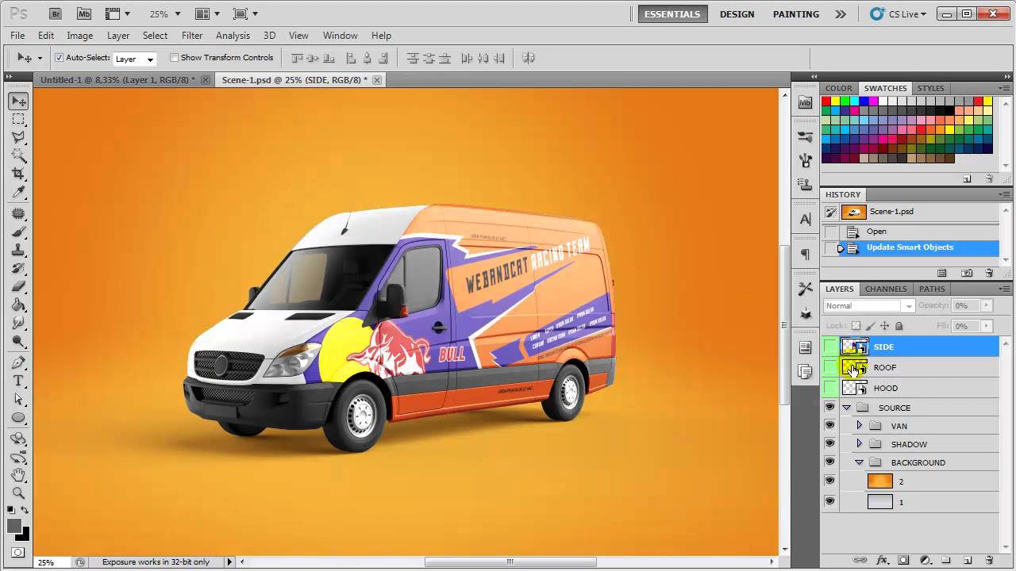Toggle Quick Mask mode icon

tap(18, 553)
